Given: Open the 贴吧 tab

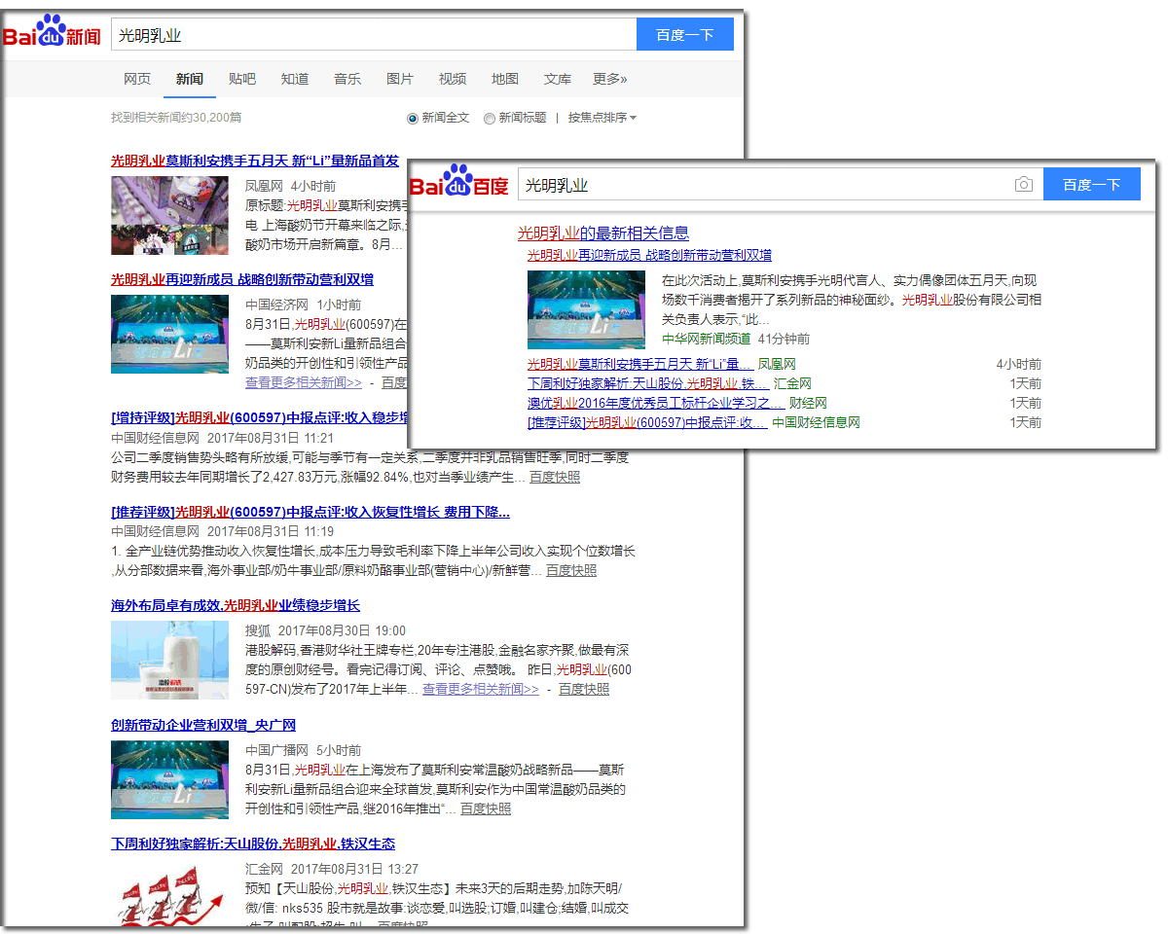Looking at the screenshot, I should 242,79.
